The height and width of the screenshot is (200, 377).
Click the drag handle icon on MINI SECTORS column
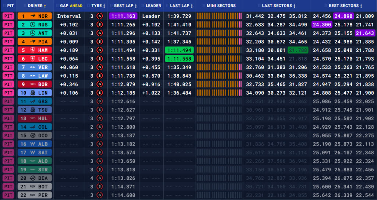click(203, 6)
